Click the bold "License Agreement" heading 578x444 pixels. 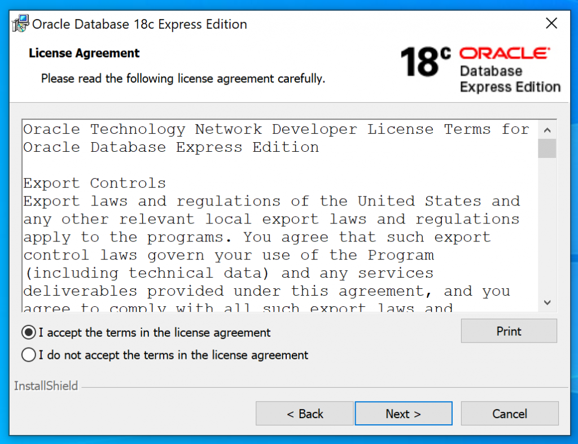point(84,54)
